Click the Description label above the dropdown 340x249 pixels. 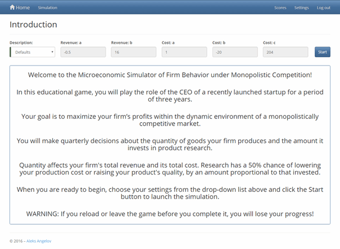21,42
